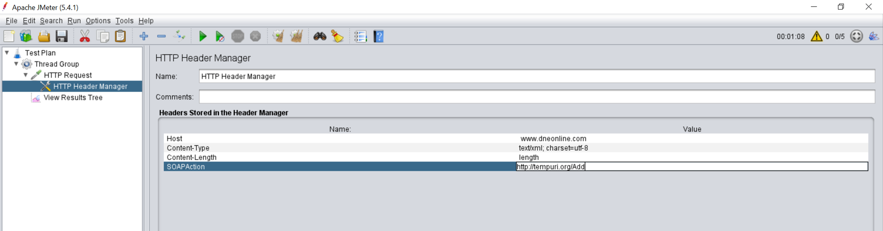Click the Open file folder icon

[44, 36]
